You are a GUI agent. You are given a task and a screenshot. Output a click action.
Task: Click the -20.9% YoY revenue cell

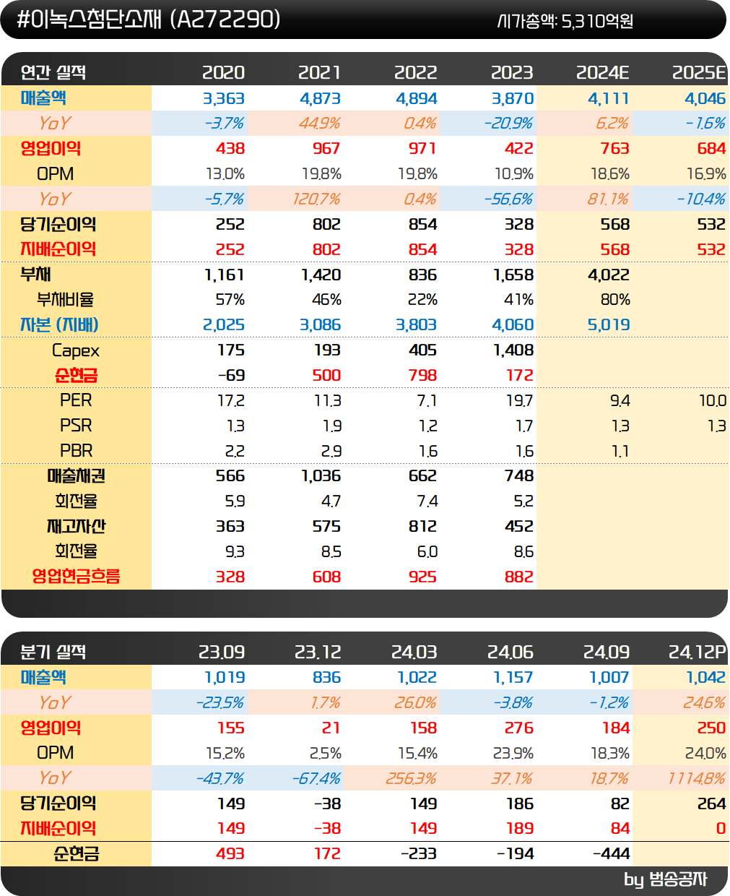click(x=508, y=124)
